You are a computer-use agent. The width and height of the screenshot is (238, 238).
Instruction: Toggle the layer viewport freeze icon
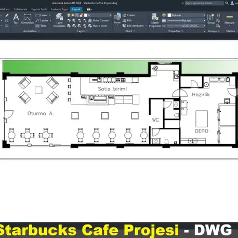[x=77, y=15]
